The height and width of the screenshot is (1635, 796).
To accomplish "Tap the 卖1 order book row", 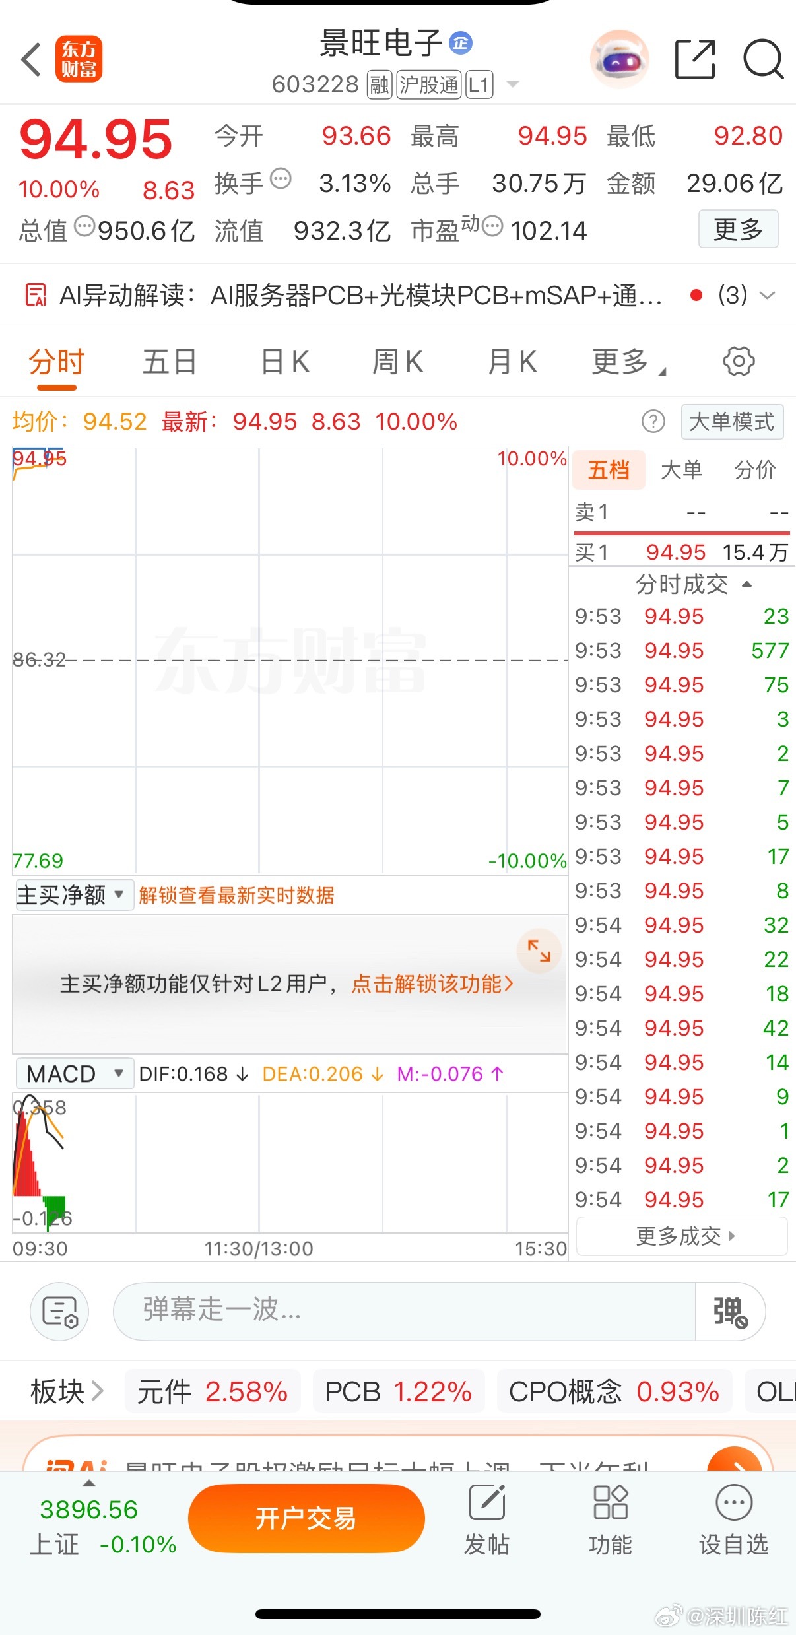I will 682,512.
